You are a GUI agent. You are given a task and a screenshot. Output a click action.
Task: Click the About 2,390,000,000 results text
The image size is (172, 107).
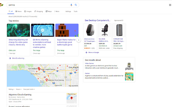pos(23,17)
